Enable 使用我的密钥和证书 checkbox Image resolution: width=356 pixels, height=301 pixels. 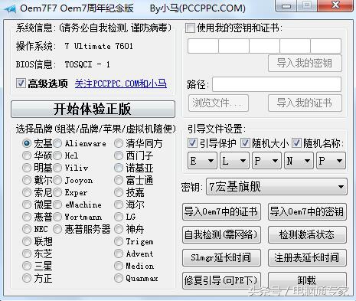[190, 28]
